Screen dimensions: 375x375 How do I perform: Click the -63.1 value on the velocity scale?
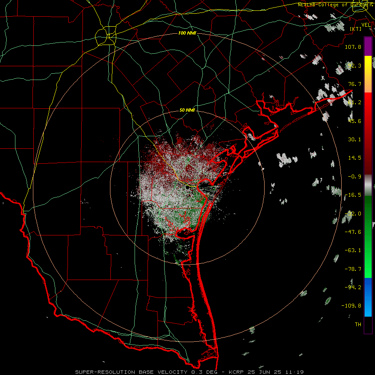(353, 250)
